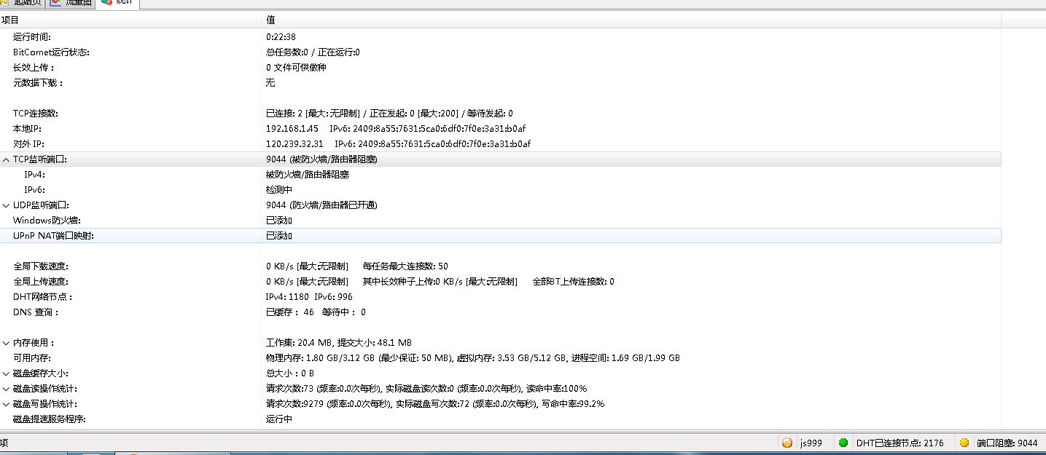Click DHT已连接节点 status text
1046x455 pixels.
pos(899,443)
